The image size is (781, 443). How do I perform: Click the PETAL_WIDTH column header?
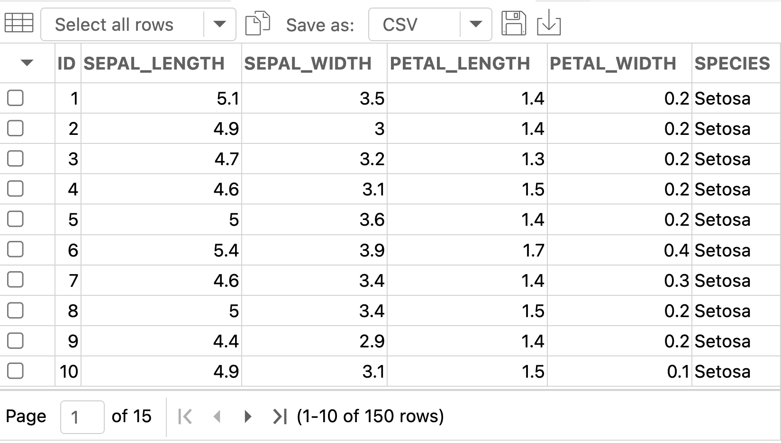click(613, 63)
